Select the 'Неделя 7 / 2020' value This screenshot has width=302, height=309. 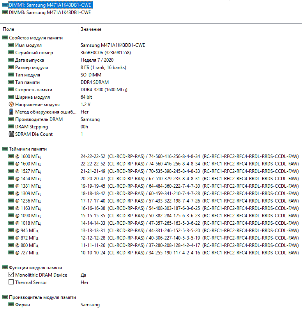coord(97,60)
